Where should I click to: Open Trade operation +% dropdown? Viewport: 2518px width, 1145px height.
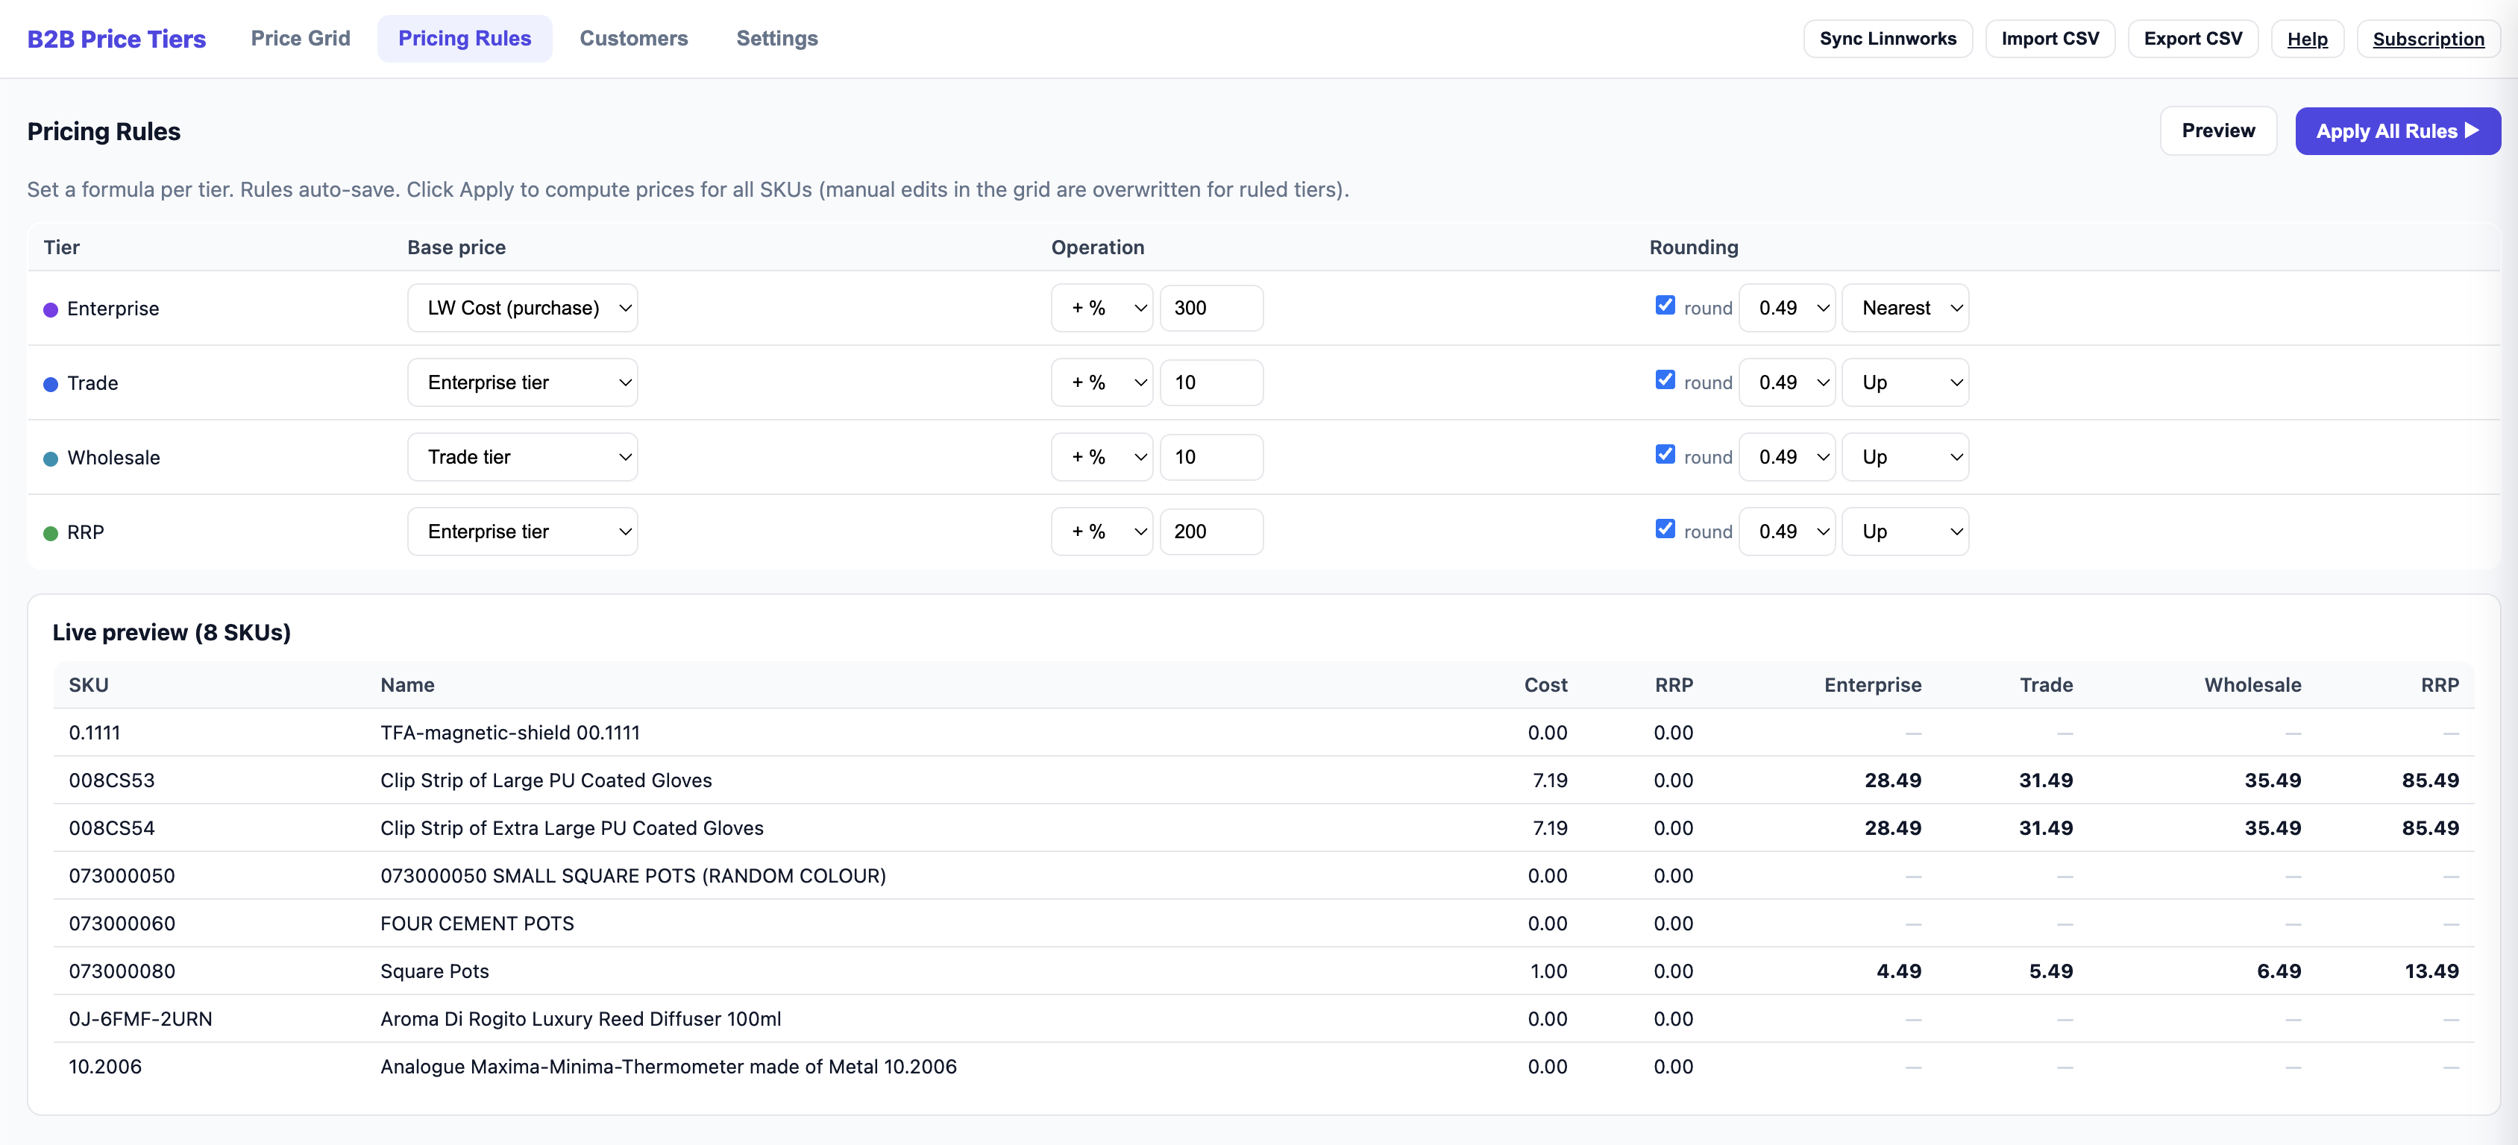1102,383
